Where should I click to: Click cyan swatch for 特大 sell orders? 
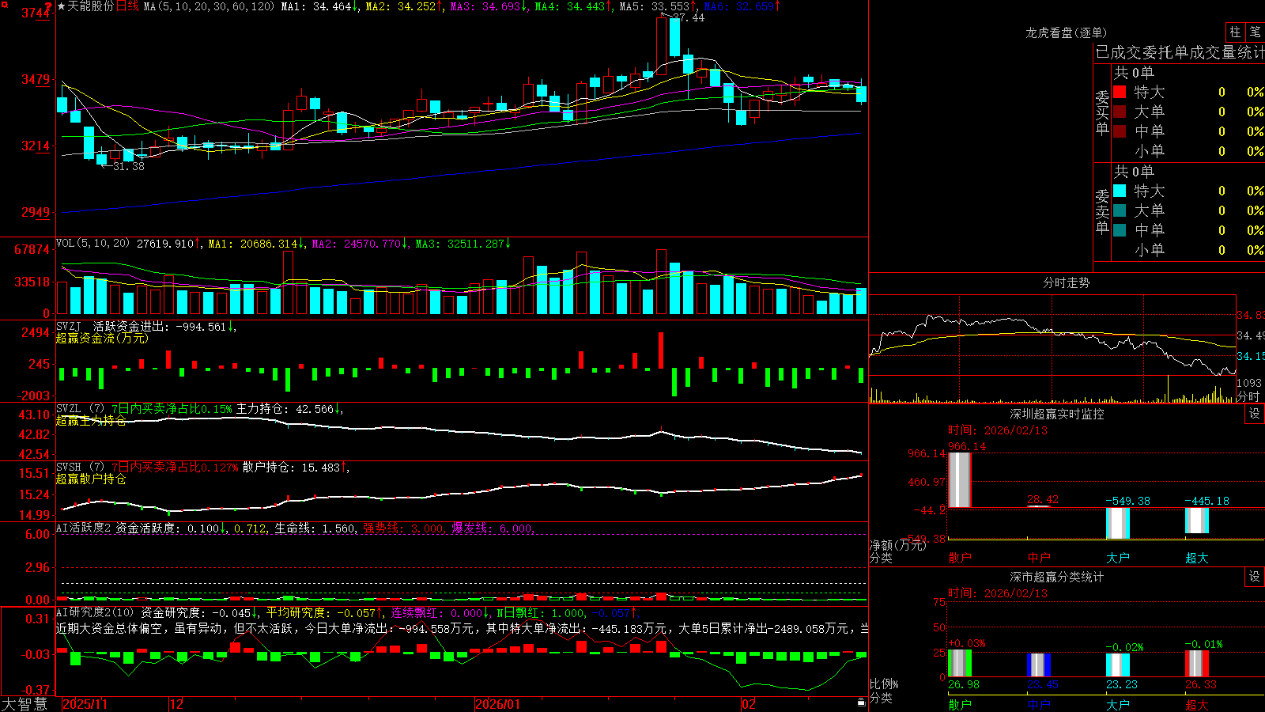(x=1120, y=191)
